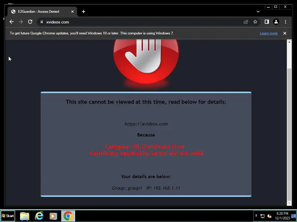
Task: Open Windows Explorer from the taskbar
Action: [25, 216]
